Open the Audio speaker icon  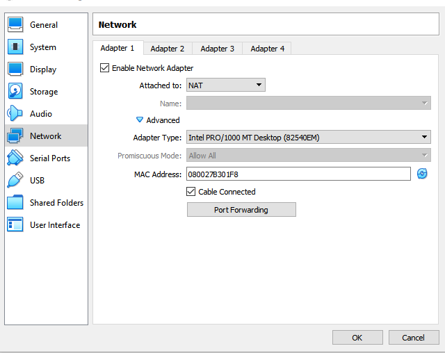tap(15, 114)
